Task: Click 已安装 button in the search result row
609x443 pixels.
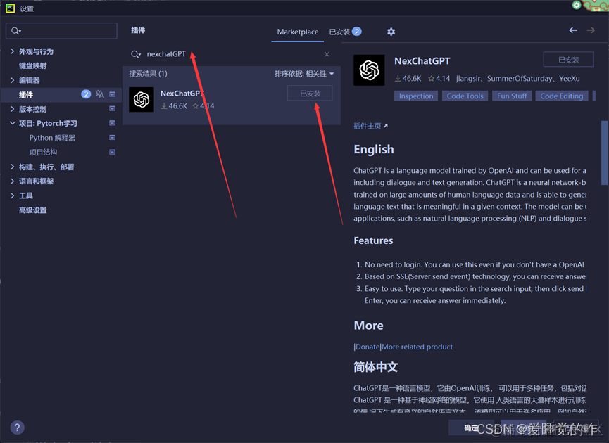Action: coord(310,93)
